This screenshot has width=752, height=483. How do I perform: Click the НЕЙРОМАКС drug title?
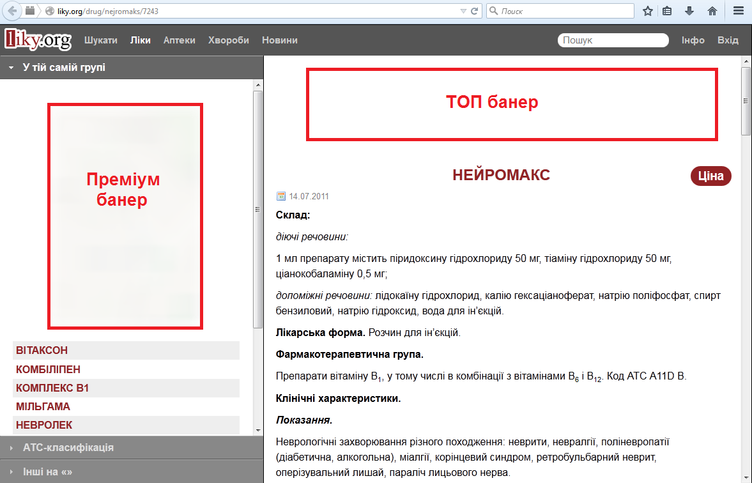click(501, 175)
